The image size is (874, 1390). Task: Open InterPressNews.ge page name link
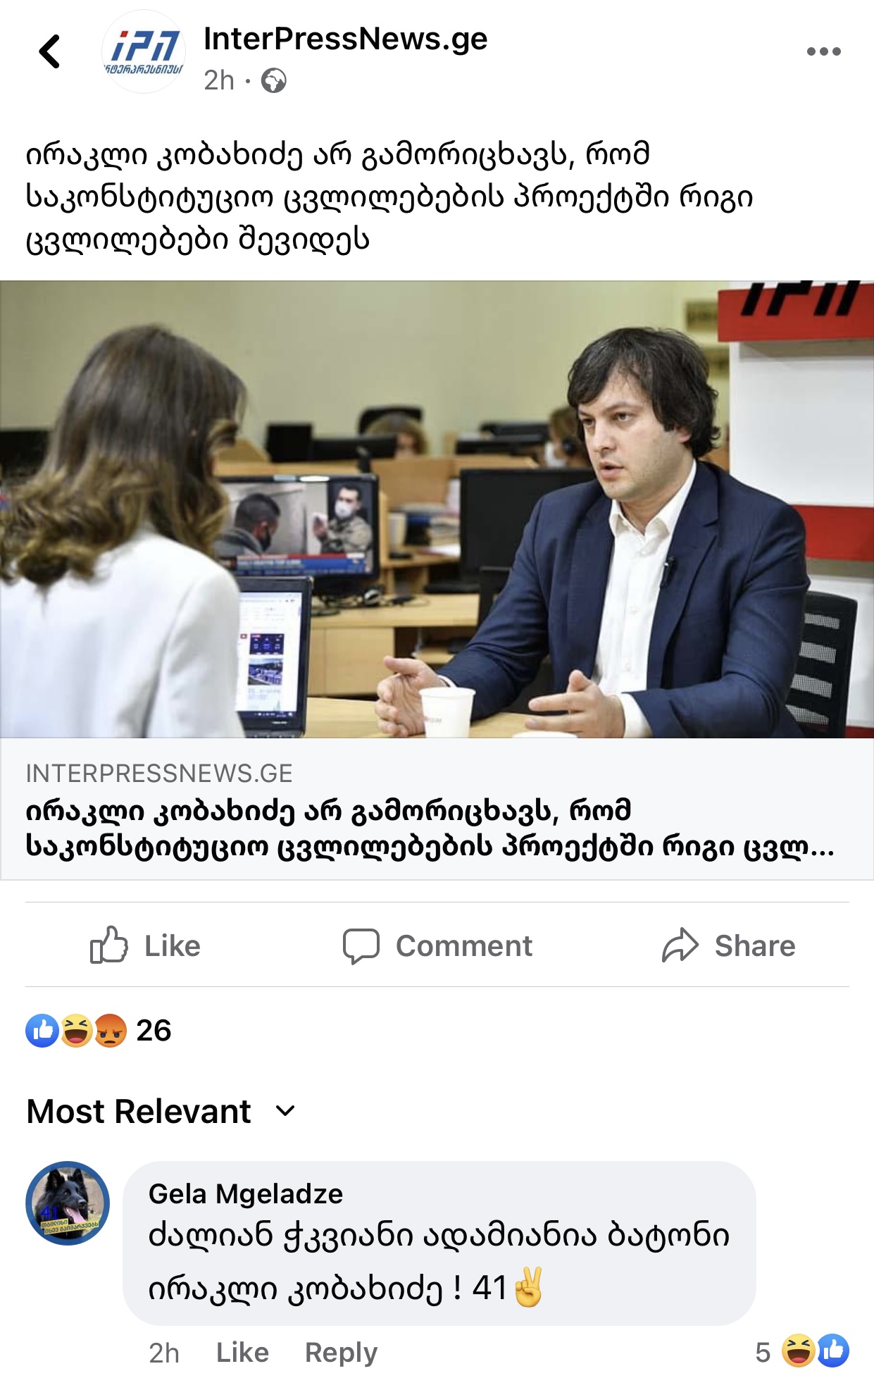(345, 39)
